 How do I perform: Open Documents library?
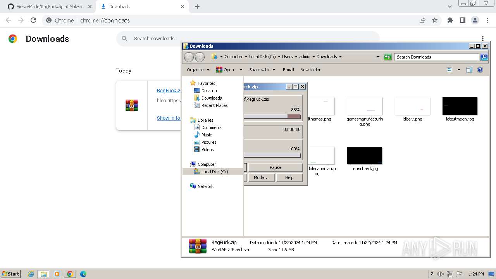coord(212,127)
